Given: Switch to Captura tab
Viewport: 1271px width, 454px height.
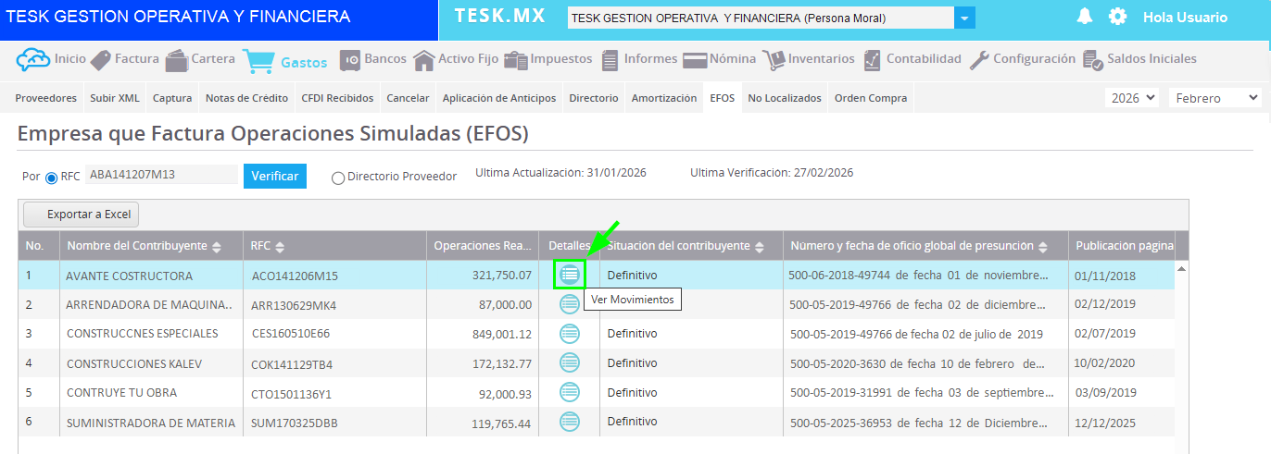Looking at the screenshot, I should click(172, 98).
